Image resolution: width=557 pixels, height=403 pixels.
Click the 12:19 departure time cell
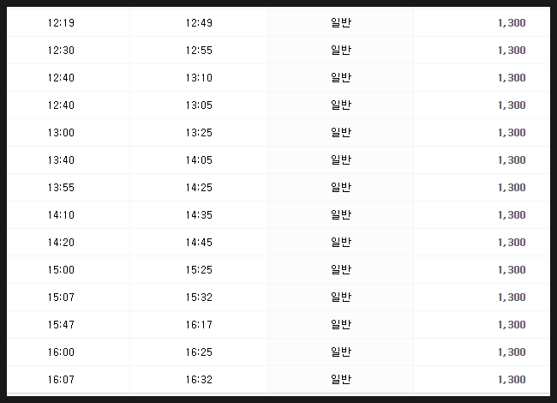pos(61,23)
